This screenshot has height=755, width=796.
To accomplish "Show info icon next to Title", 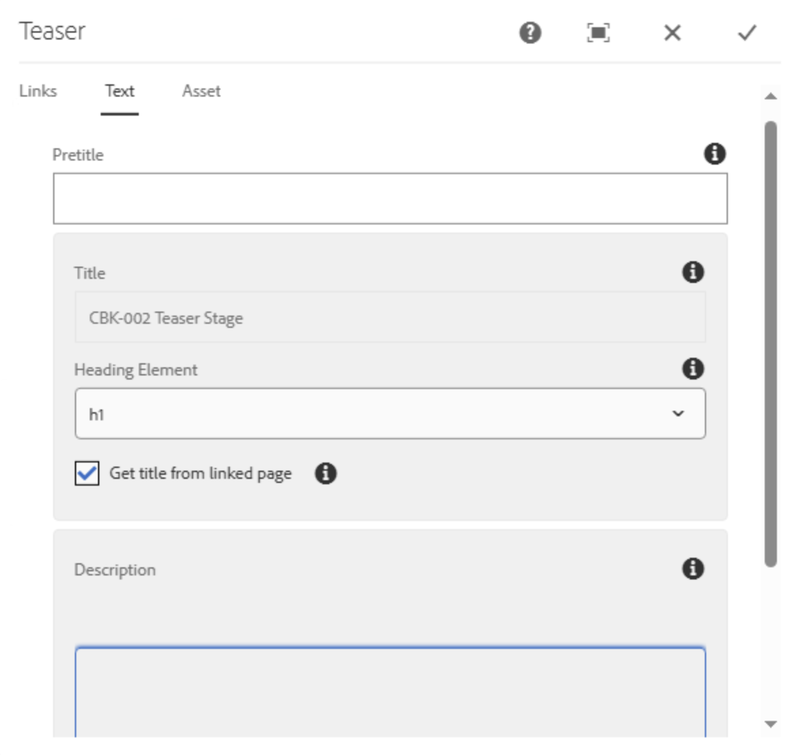I will [693, 272].
